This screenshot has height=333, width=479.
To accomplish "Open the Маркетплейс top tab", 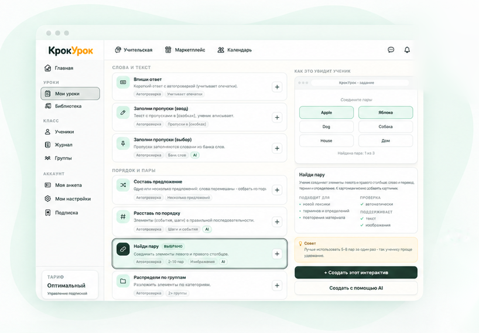I will (185, 50).
